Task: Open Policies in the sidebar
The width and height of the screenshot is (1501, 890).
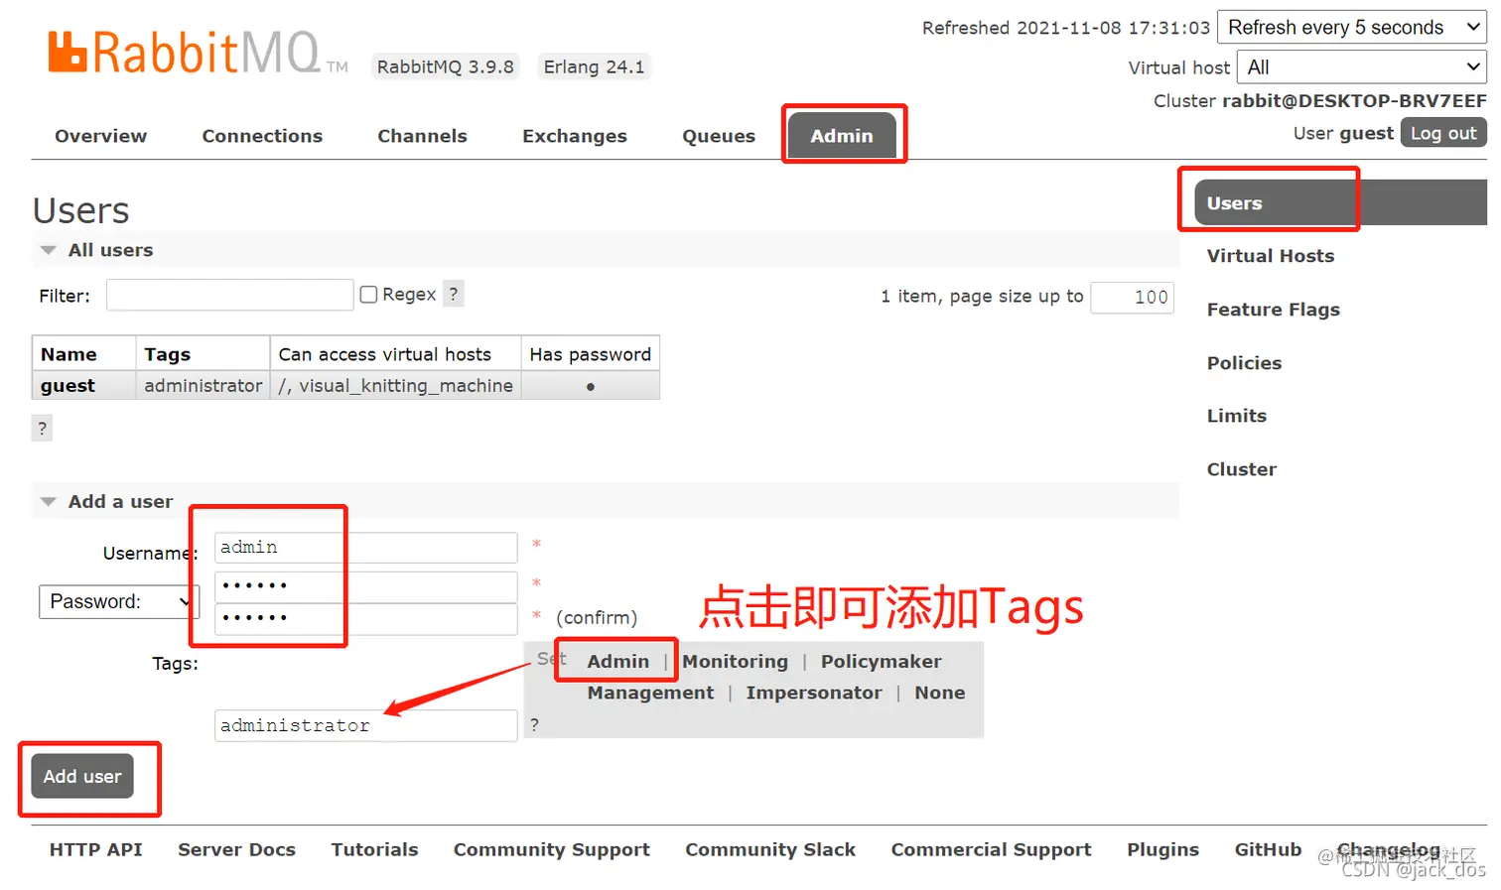Action: (x=1244, y=363)
